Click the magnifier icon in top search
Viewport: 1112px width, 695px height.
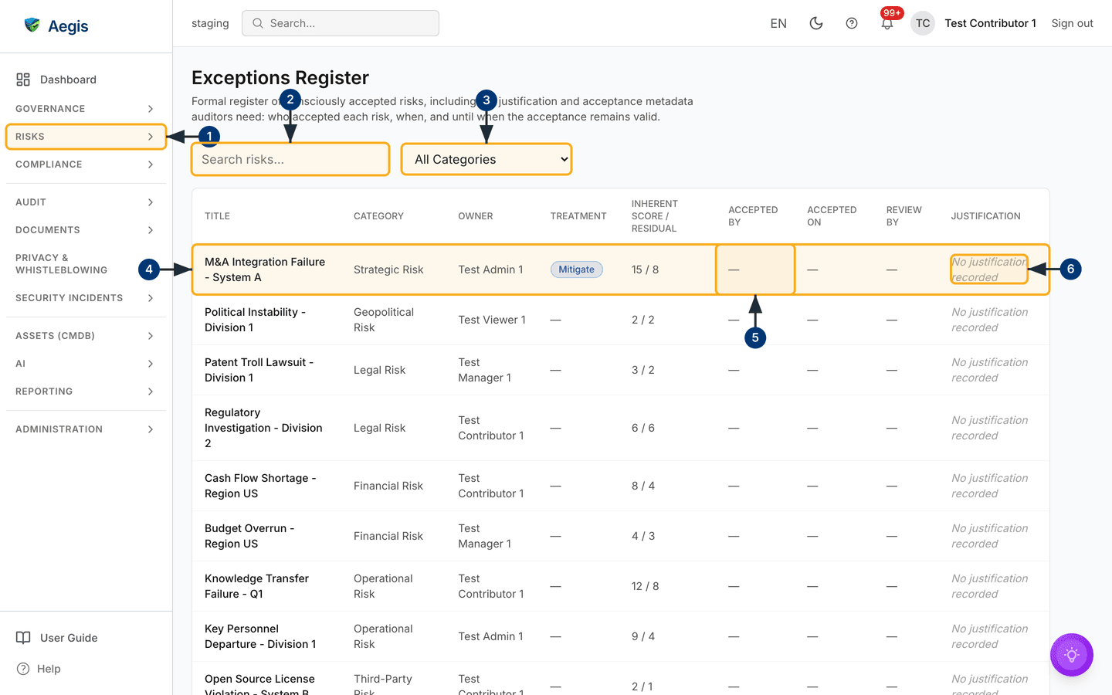(x=258, y=23)
